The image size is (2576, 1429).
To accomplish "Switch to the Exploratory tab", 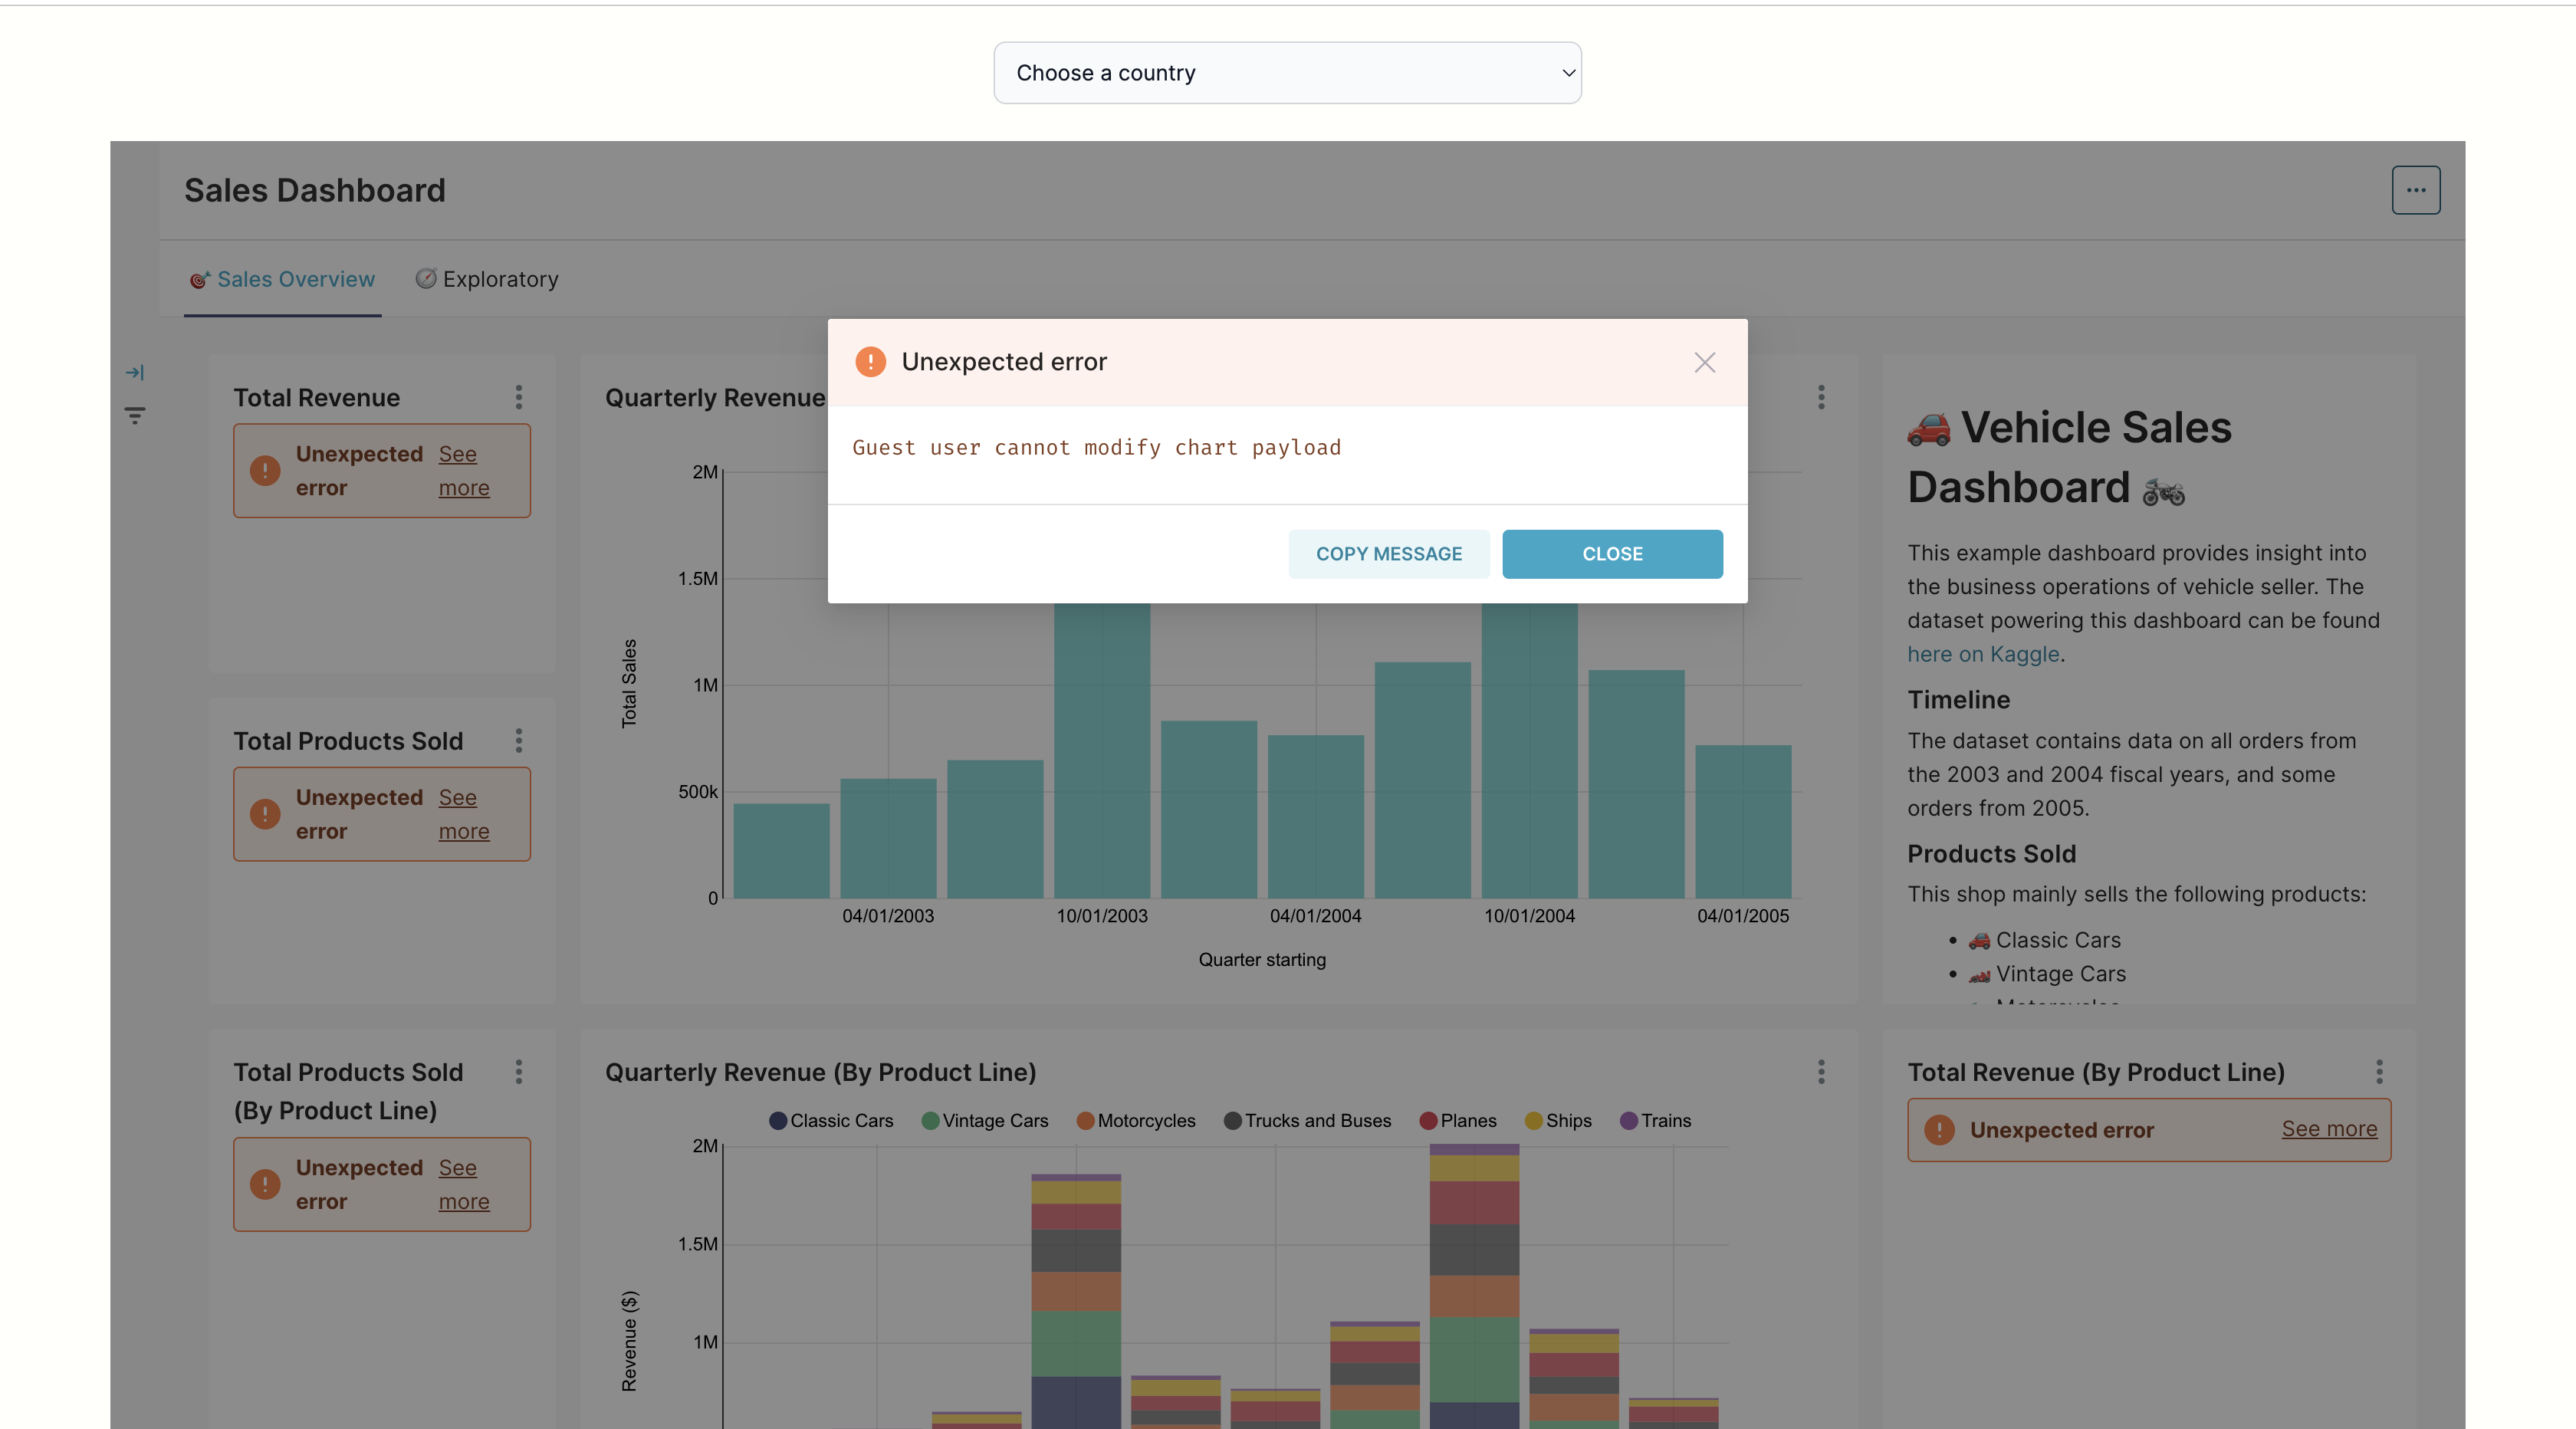I will tap(487, 279).
